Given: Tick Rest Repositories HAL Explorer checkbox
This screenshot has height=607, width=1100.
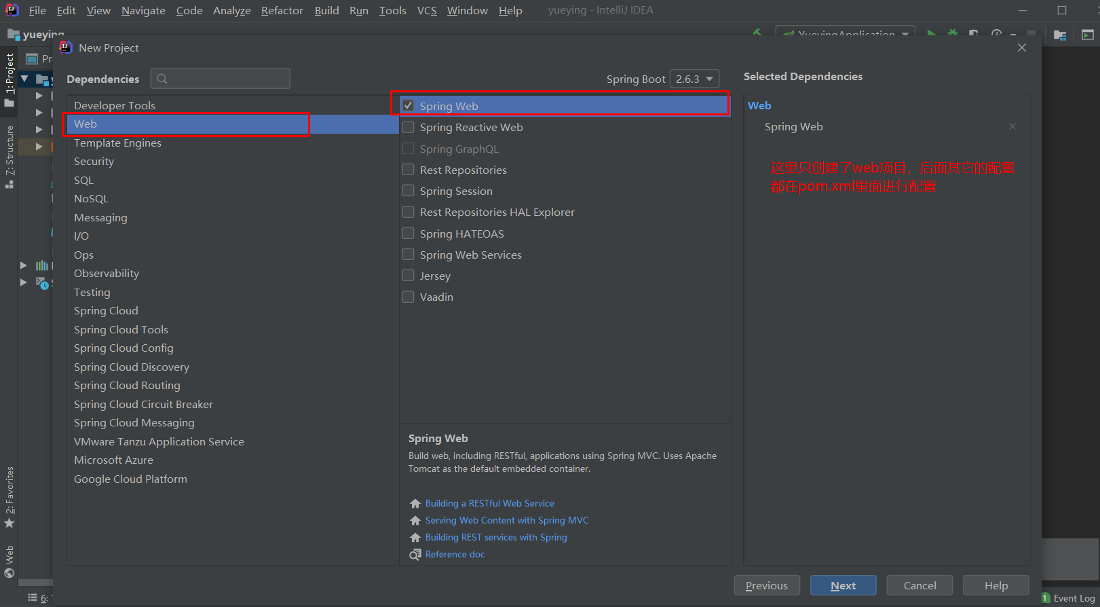Looking at the screenshot, I should (x=409, y=212).
